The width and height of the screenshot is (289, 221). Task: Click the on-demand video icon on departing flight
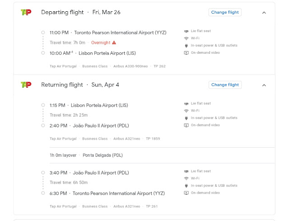pos(186,53)
